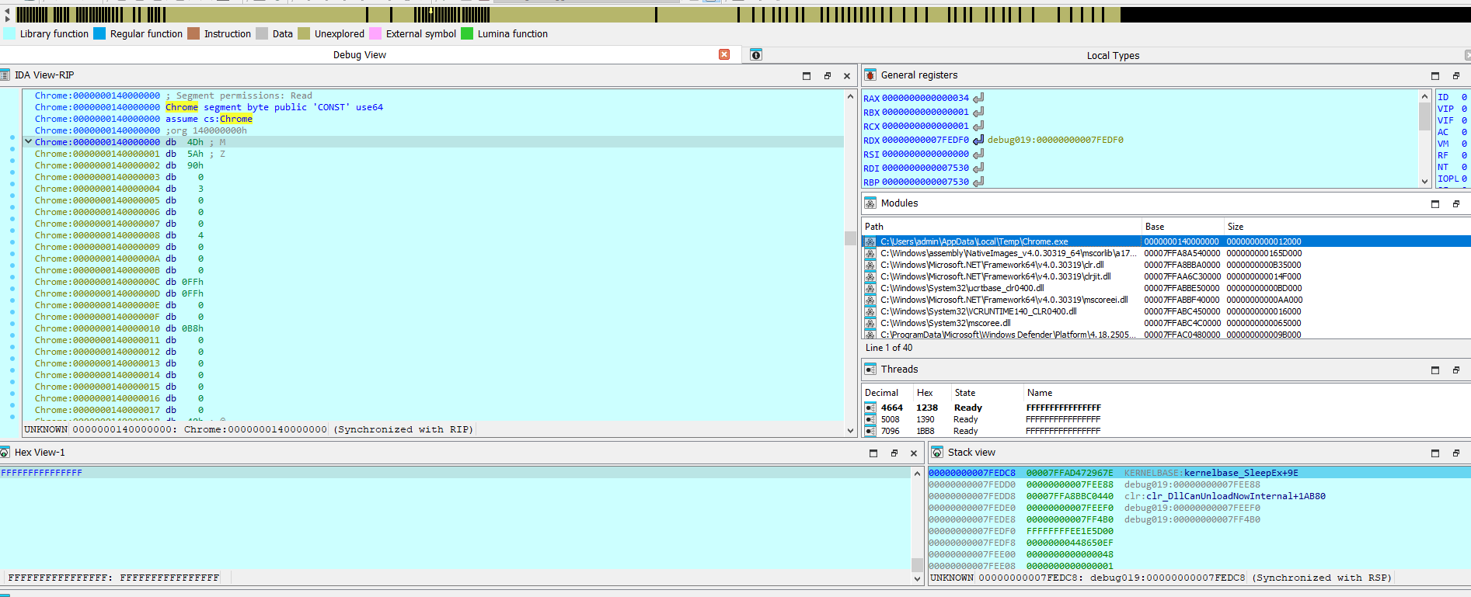Click the VIP flag value
Image resolution: width=1471 pixels, height=597 pixels.
pos(1464,109)
